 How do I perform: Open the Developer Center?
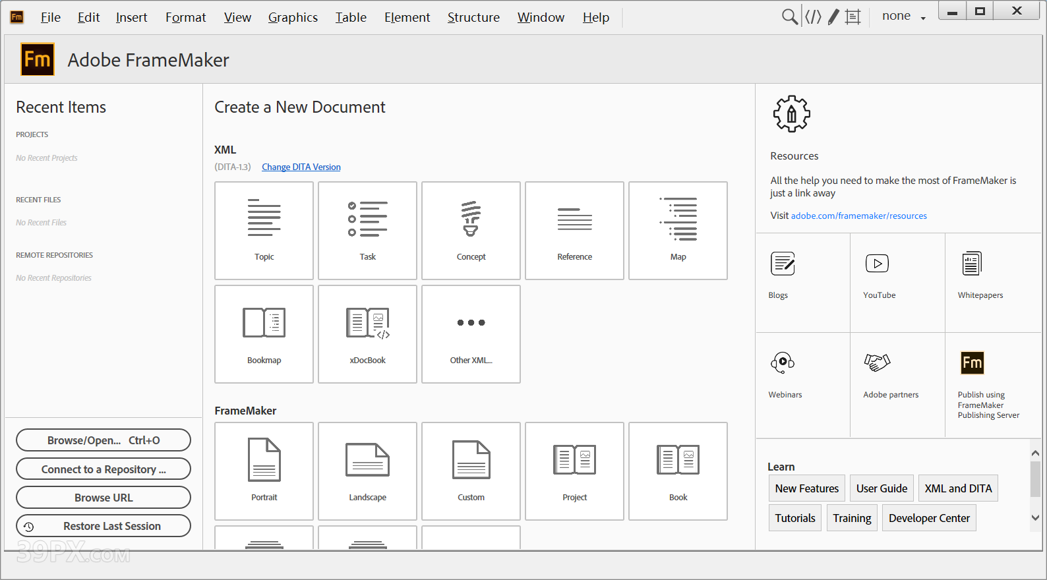[929, 518]
